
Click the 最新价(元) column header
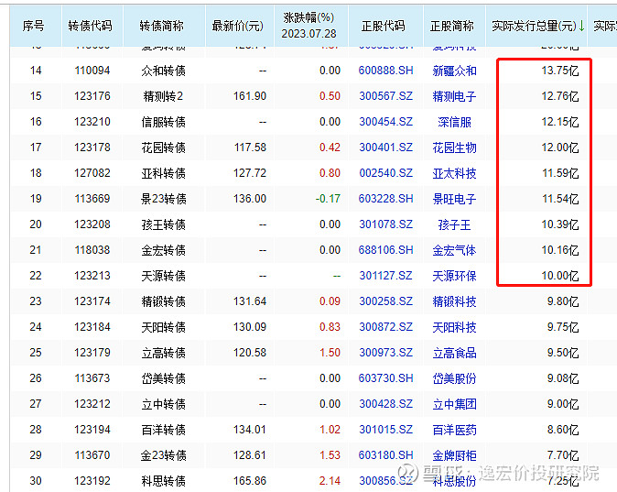coord(237,26)
